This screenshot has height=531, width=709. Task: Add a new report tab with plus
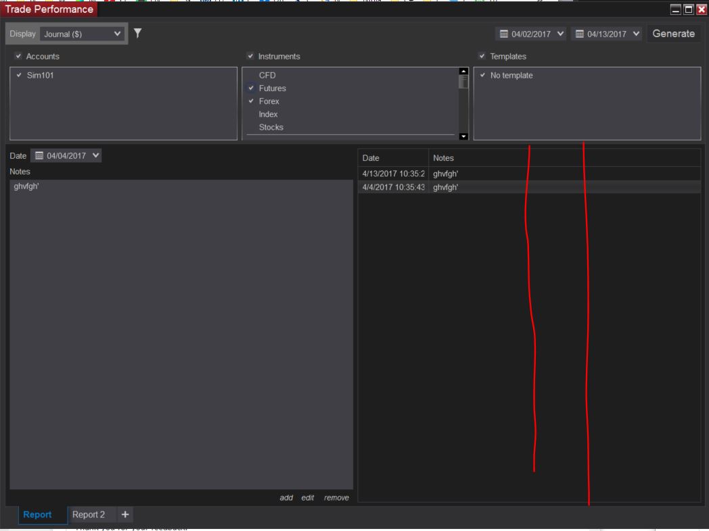(x=125, y=514)
